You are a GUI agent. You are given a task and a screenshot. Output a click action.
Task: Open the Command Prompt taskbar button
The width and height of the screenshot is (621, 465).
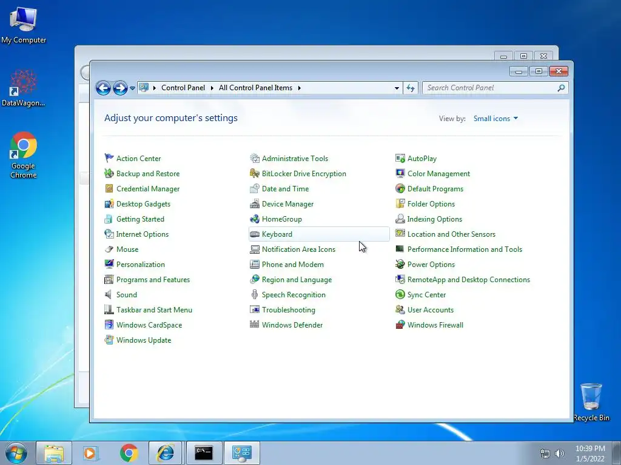pyautogui.click(x=204, y=453)
